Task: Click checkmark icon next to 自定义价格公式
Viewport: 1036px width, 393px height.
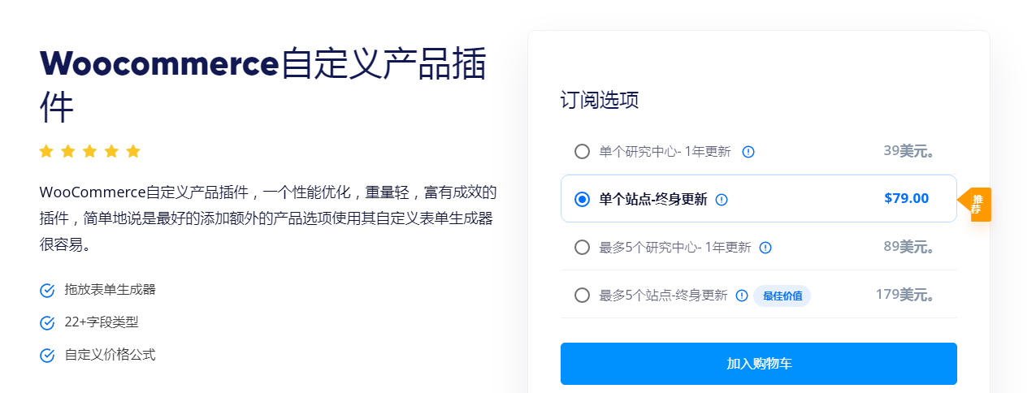Action: tap(47, 356)
